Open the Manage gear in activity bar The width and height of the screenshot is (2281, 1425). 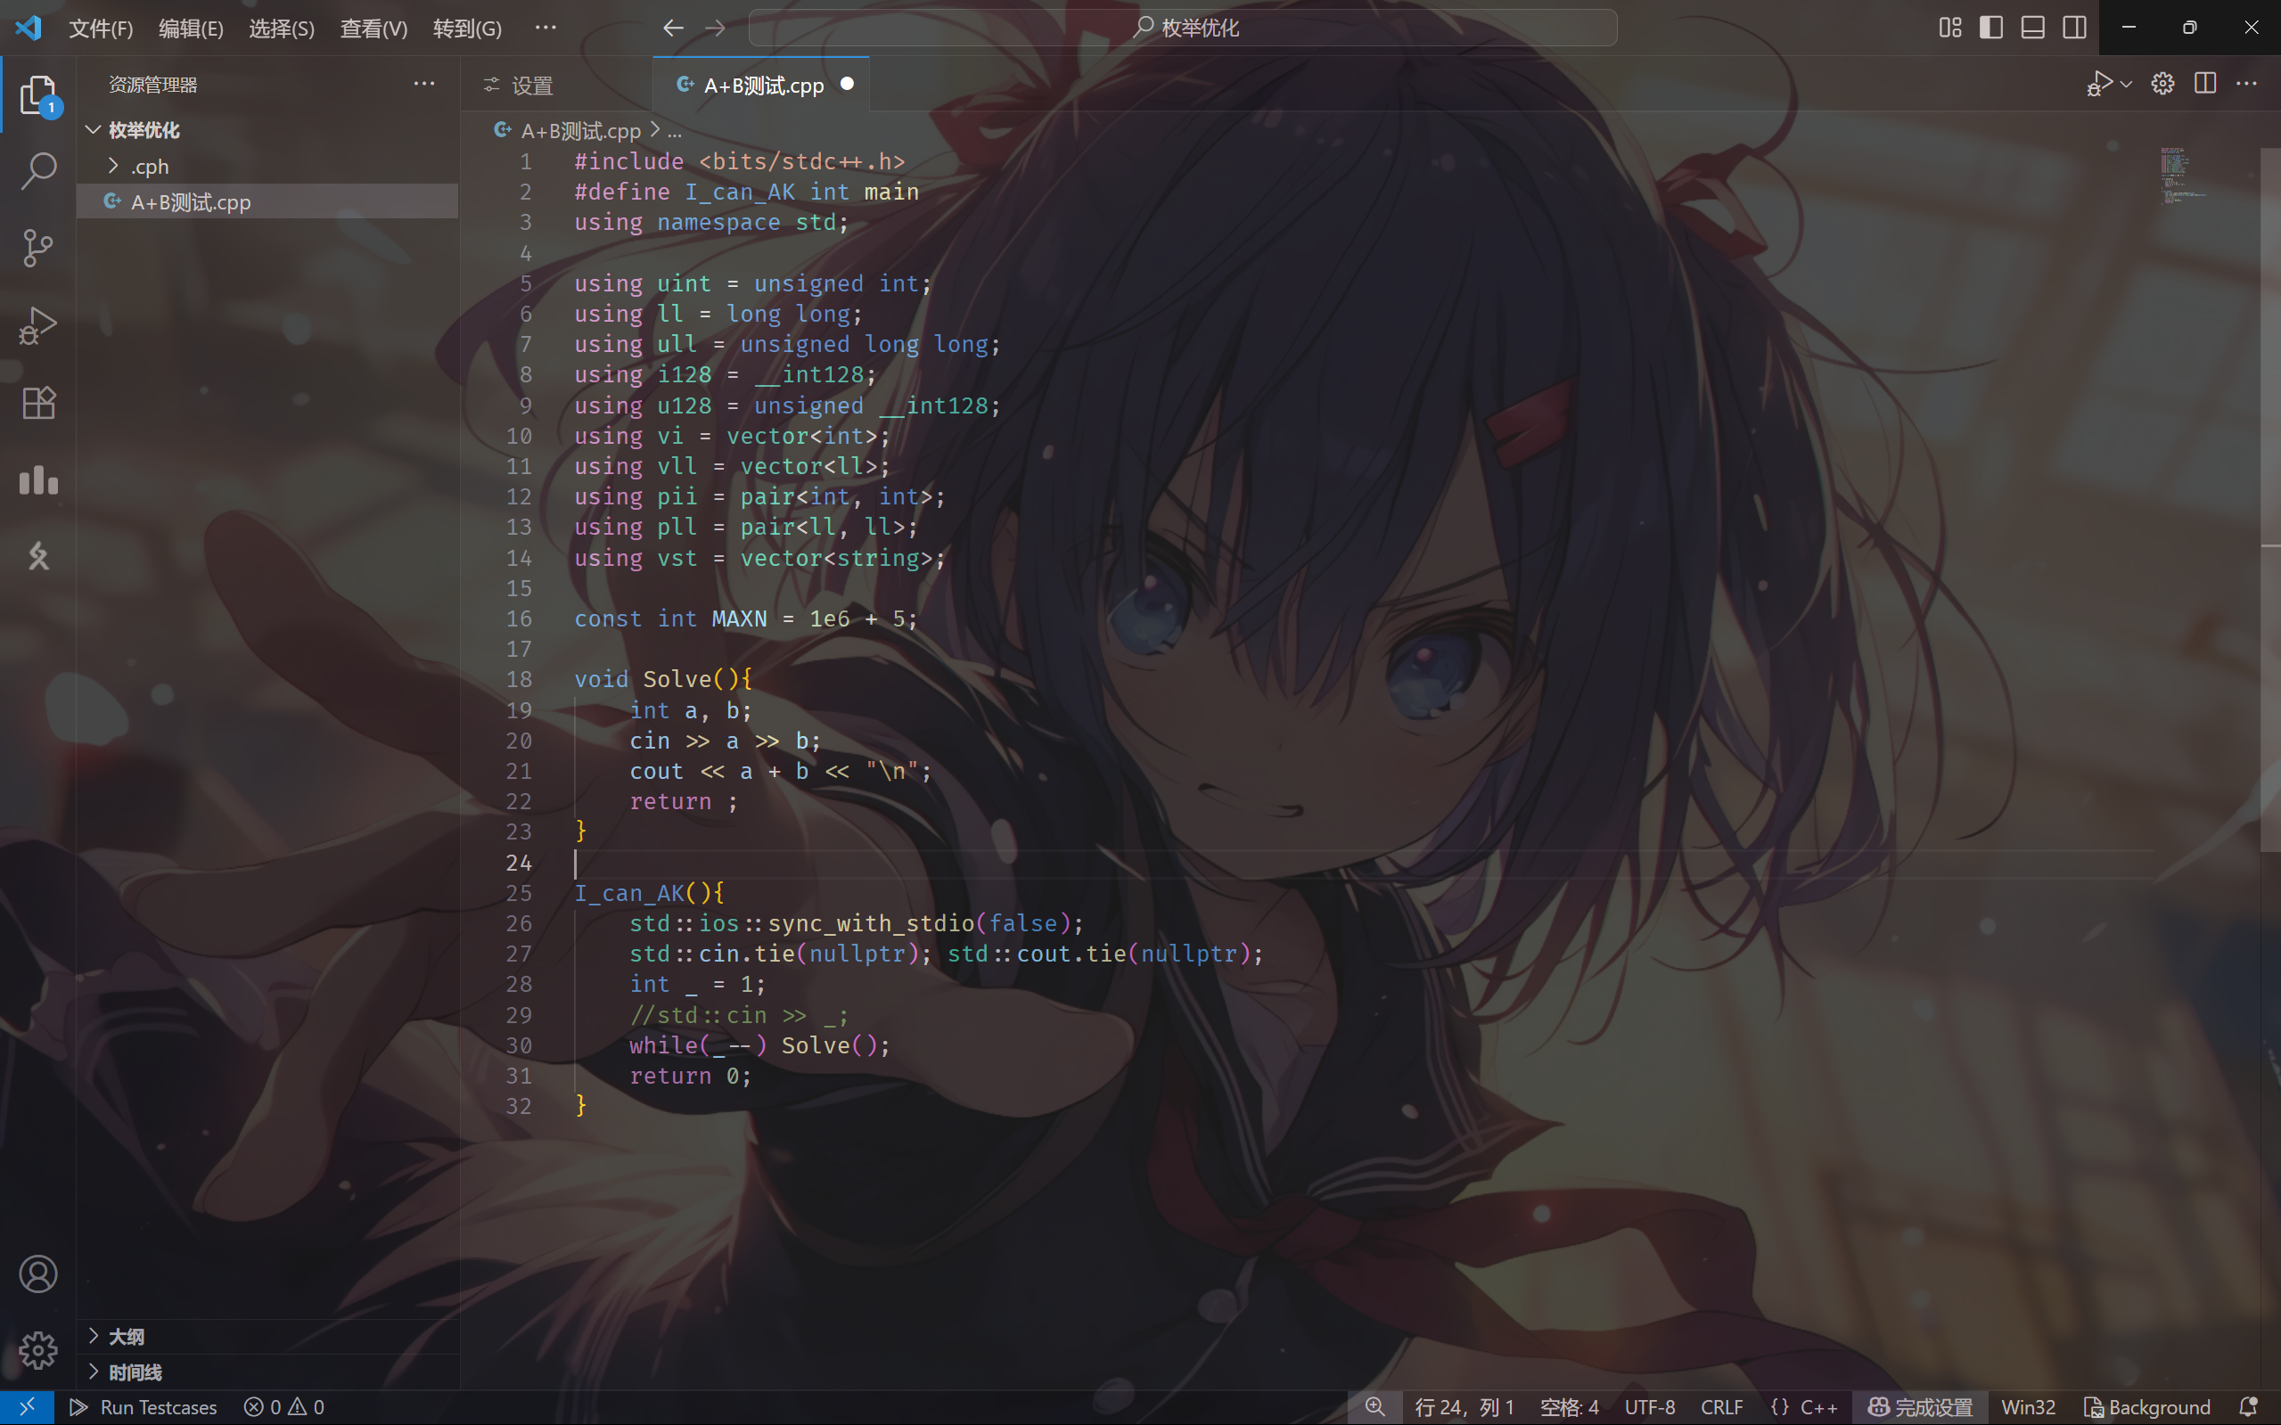(37, 1350)
